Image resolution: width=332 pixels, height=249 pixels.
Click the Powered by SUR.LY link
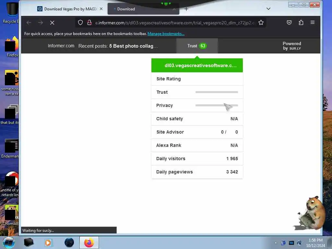tap(292, 46)
